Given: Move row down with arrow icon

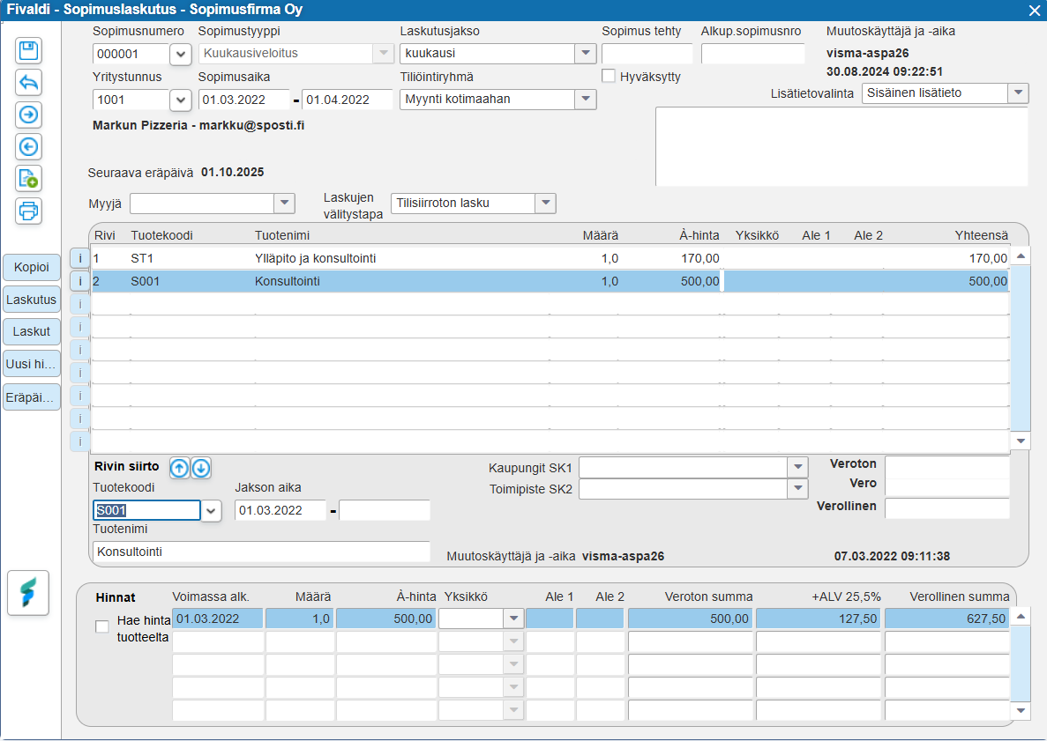Looking at the screenshot, I should coord(201,468).
